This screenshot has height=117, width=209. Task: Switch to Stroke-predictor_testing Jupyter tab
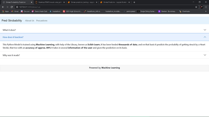pyautogui.click(x=82, y=2)
